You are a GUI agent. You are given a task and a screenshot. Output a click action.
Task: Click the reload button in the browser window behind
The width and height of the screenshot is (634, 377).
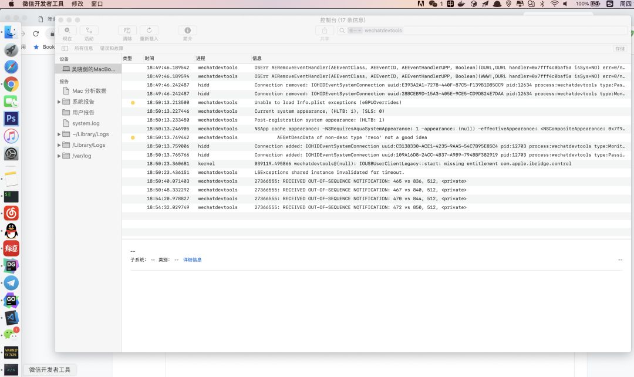(x=36, y=34)
